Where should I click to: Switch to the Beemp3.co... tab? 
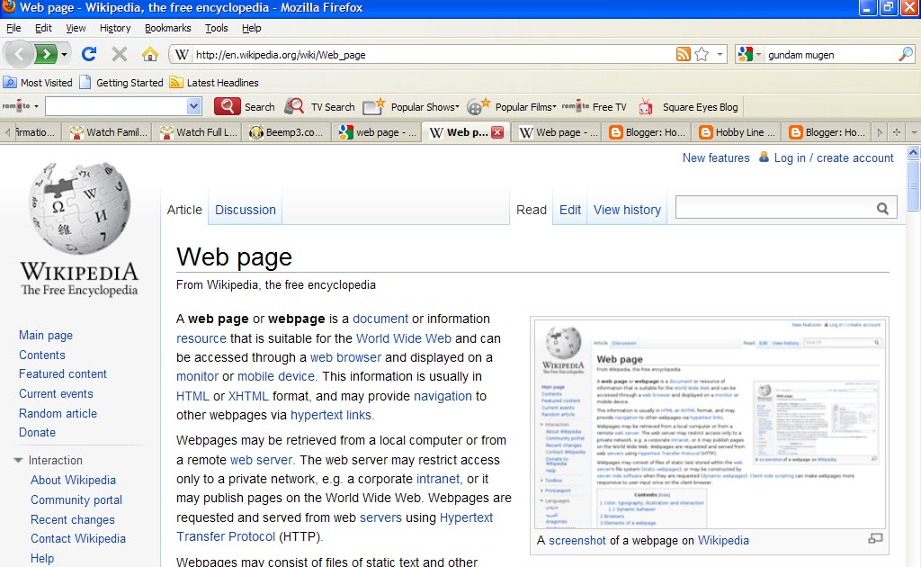[287, 132]
